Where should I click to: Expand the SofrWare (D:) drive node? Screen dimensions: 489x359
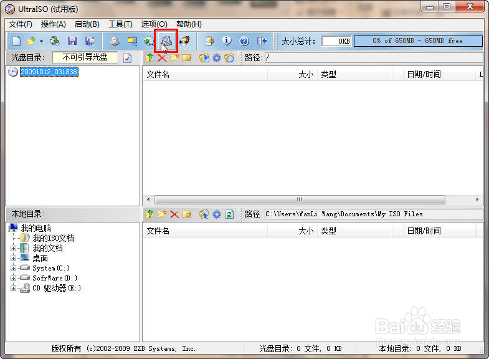(x=13, y=278)
